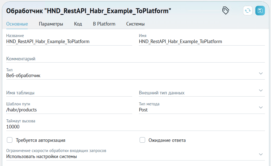Select the Веб-обработчик type value
271x166 pixels.
[x=23, y=75]
